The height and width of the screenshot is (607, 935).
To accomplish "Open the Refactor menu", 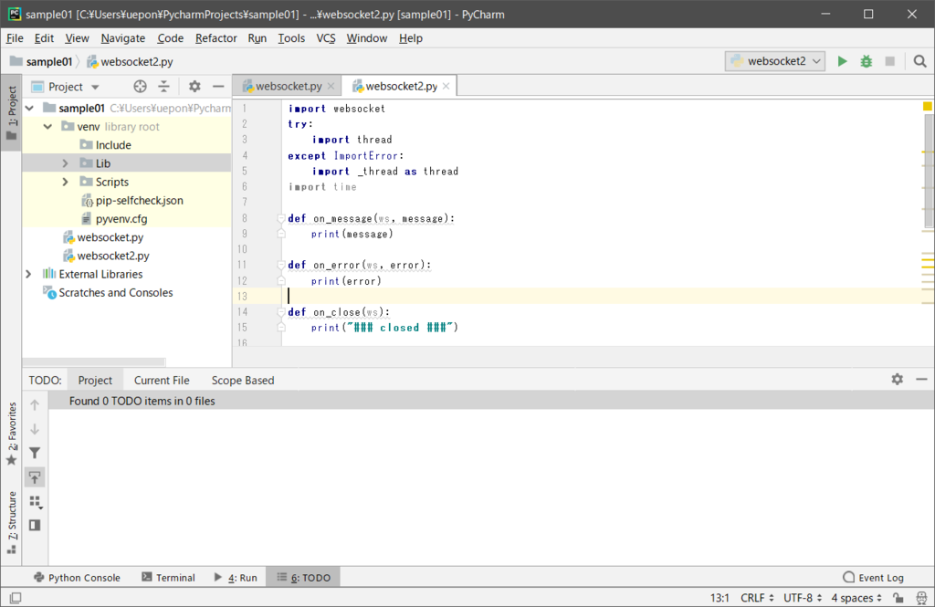I will [215, 38].
